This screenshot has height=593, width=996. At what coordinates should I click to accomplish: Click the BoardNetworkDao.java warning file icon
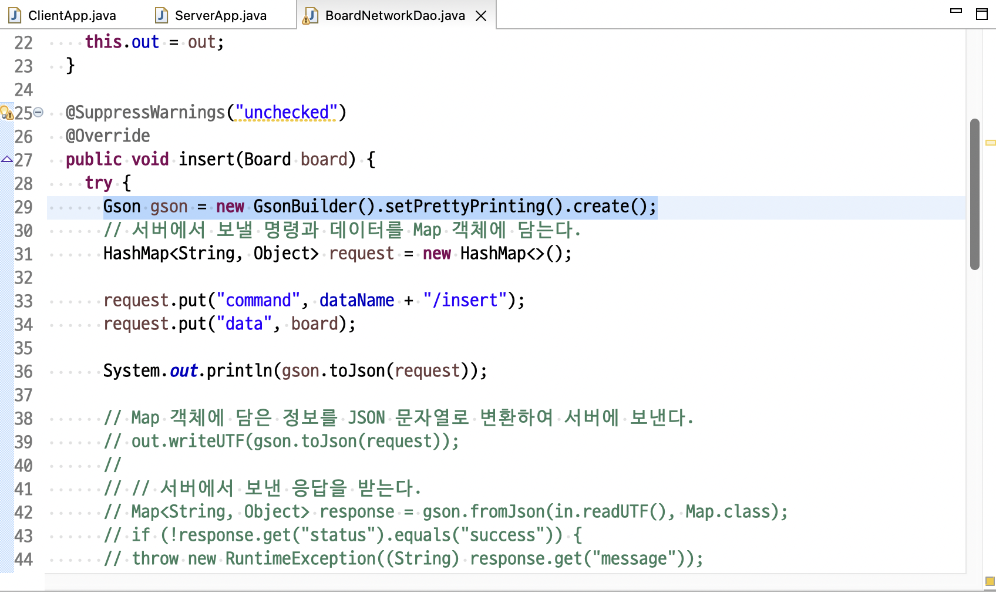pos(310,16)
